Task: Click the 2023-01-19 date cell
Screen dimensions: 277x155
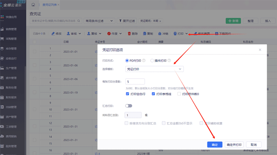Action: coord(71,93)
